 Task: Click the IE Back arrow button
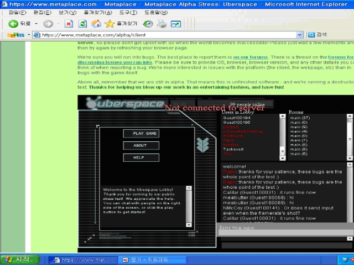[x=13, y=23]
